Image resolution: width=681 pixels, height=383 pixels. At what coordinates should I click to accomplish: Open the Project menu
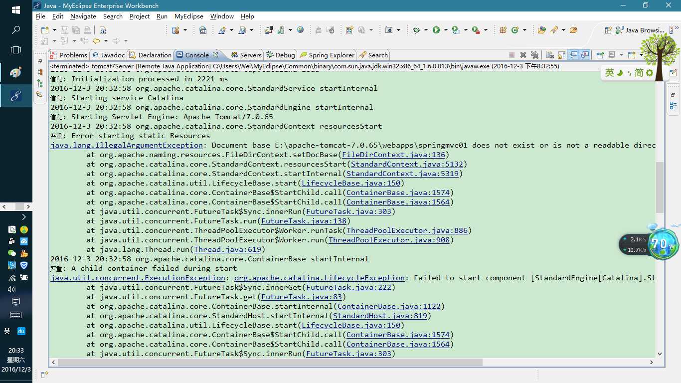[x=140, y=16]
